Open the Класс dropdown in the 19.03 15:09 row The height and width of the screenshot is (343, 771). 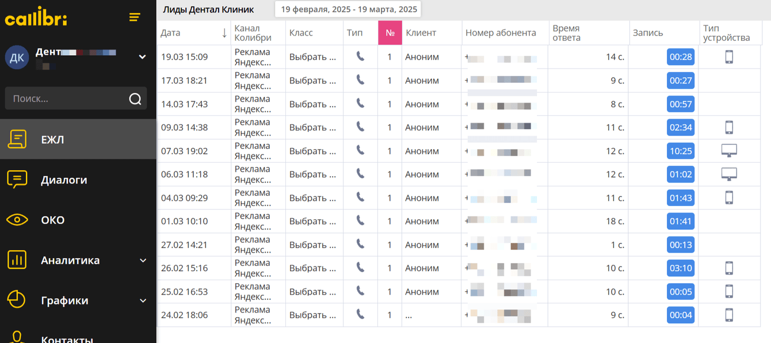pos(312,57)
